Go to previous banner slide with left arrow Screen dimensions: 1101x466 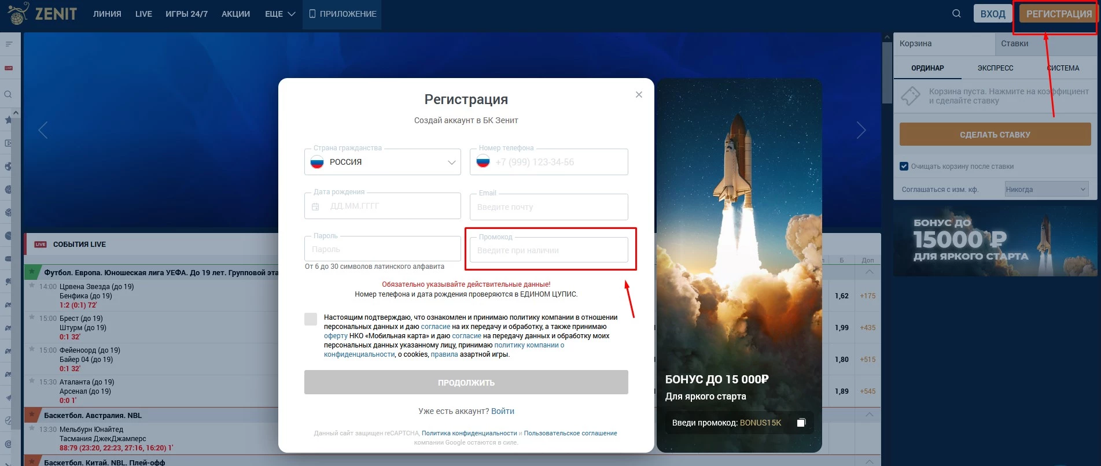pos(43,130)
